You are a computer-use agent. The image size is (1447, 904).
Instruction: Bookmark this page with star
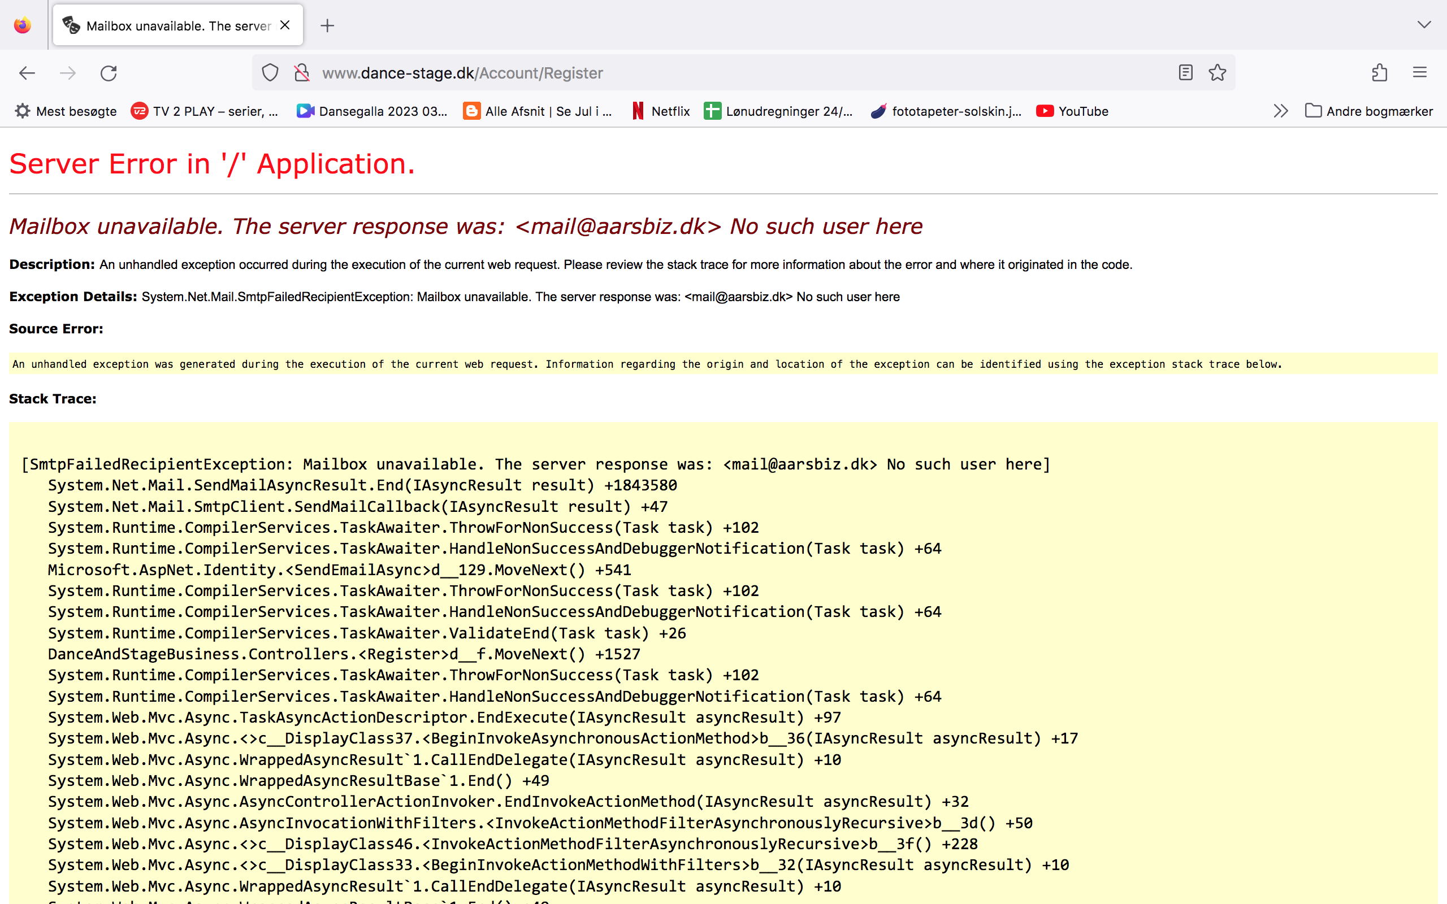coord(1217,73)
